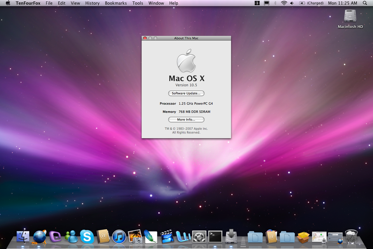Open the Bookmarks menu
The width and height of the screenshot is (373, 249).
pyautogui.click(x=116, y=3)
